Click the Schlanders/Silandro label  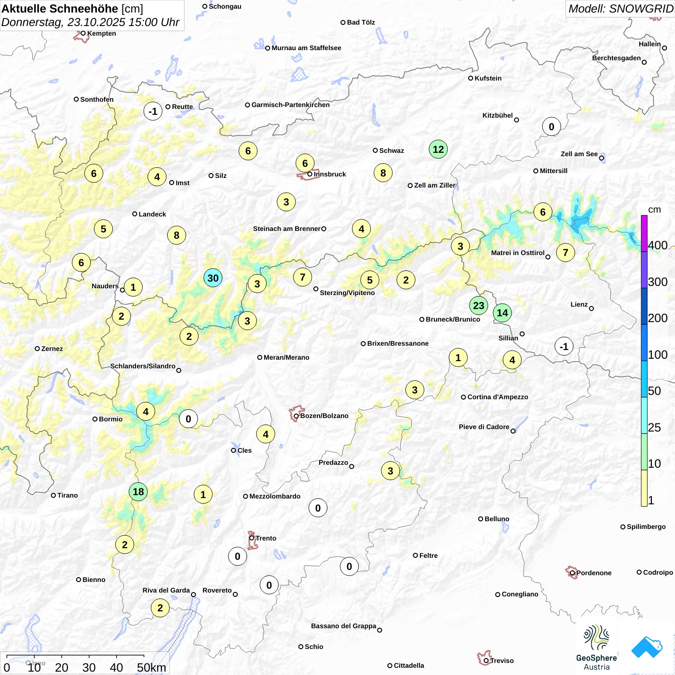click(143, 366)
